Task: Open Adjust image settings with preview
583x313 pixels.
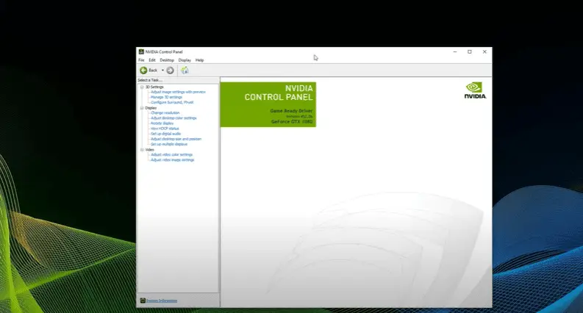Action: click(x=178, y=92)
